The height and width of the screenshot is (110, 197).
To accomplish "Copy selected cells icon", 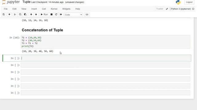I will click(x=20, y=14).
